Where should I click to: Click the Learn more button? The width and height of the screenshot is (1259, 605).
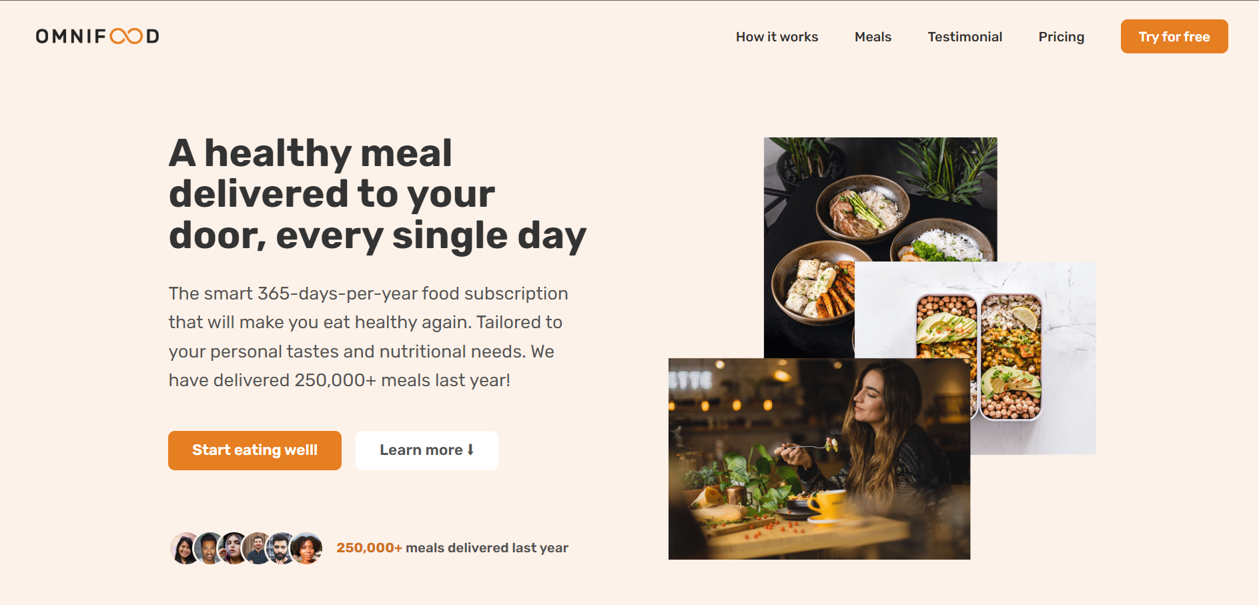pyautogui.click(x=427, y=450)
